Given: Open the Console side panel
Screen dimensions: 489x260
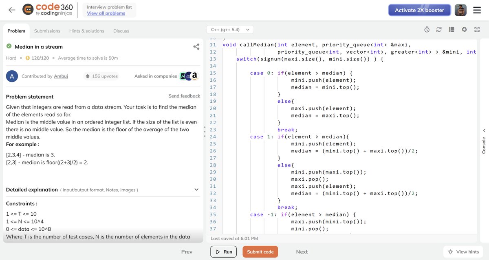Looking at the screenshot, I should tap(484, 141).
